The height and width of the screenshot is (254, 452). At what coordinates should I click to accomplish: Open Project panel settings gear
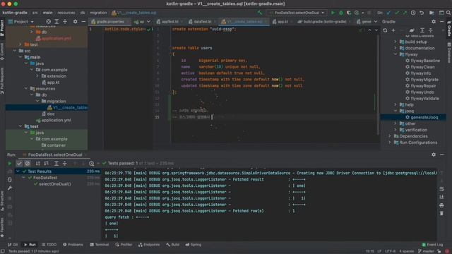click(x=76, y=22)
